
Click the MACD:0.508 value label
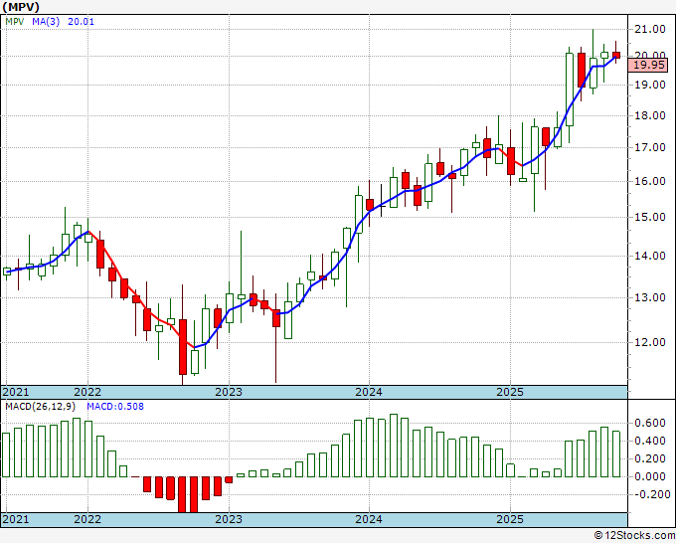point(115,407)
